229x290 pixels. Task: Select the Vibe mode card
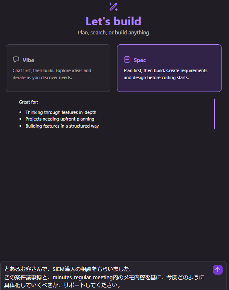pos(58,68)
